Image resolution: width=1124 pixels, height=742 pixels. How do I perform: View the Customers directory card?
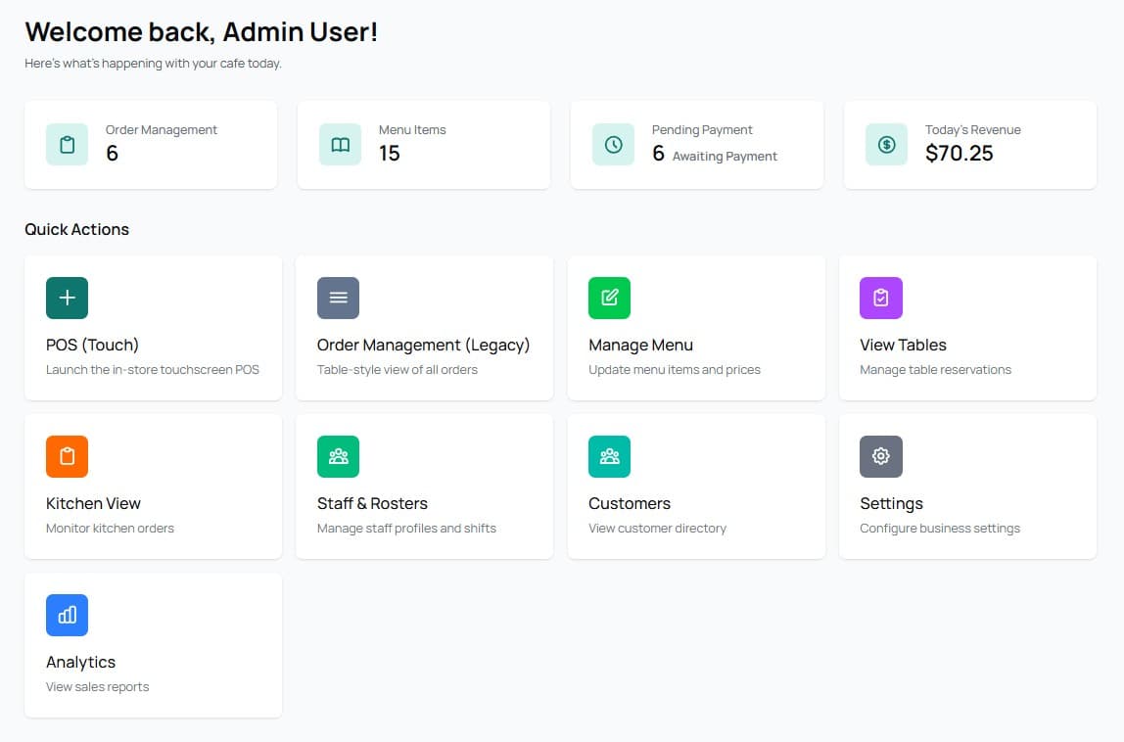tap(695, 487)
